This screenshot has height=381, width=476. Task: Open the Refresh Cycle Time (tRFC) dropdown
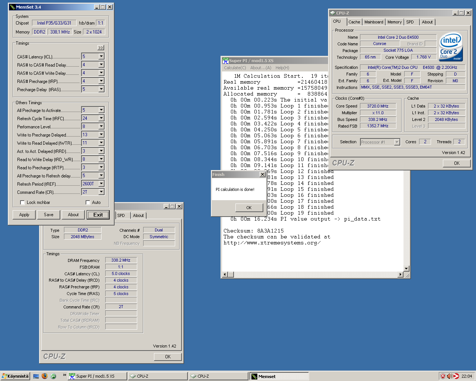tap(101, 118)
